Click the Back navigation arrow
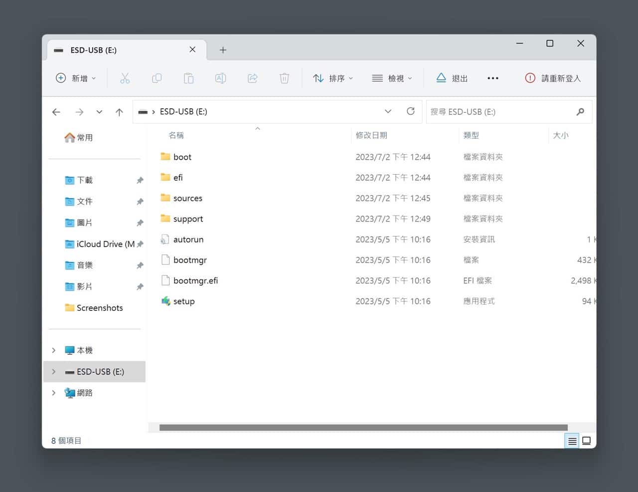Viewport: 638px width, 492px height. point(56,112)
